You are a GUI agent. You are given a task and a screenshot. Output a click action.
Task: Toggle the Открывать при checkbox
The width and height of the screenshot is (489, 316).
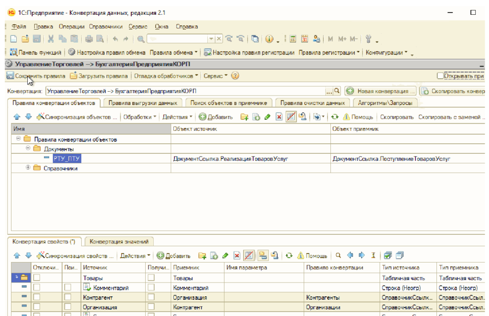440,76
